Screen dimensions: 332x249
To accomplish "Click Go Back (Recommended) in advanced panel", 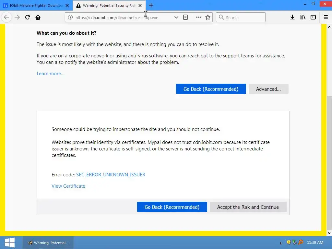I will (172, 207).
